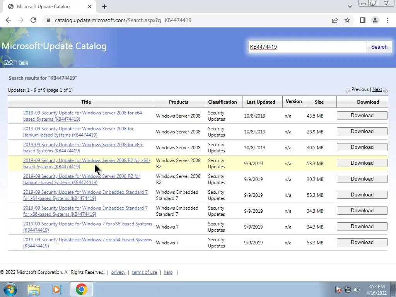Download Embedded Standard 7 x86 update
396x297 pixels.
tap(362, 211)
